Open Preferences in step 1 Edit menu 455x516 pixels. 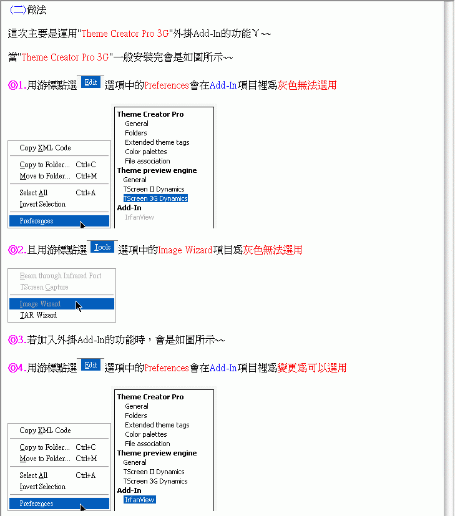point(59,221)
